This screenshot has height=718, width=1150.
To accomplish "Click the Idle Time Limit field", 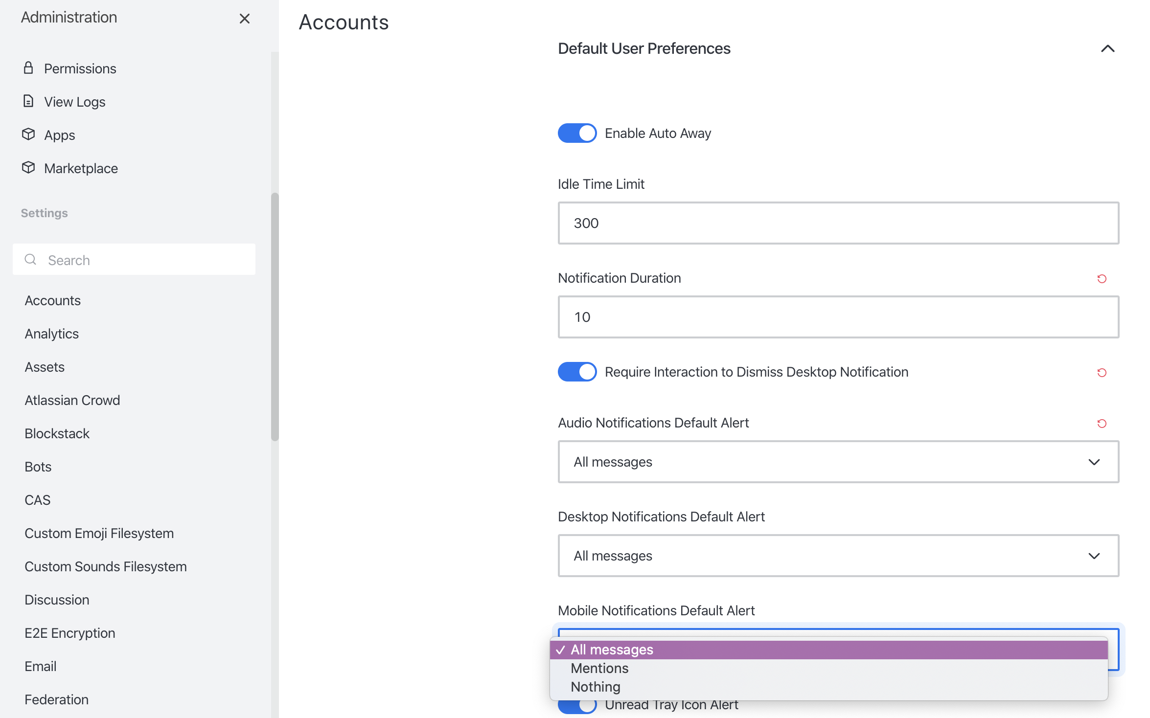I will (x=838, y=223).
